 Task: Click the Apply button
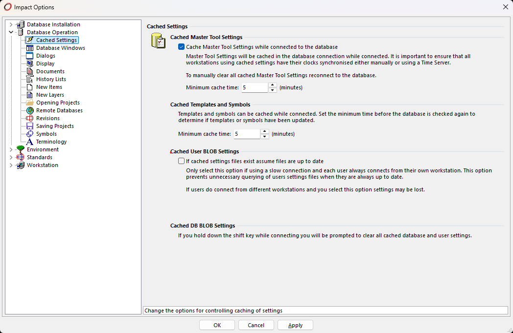click(295, 325)
